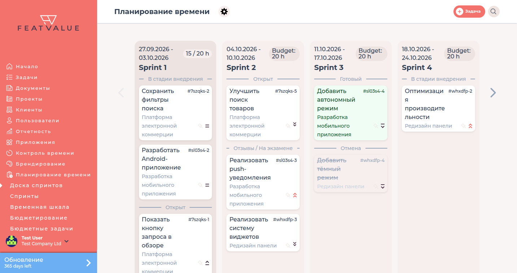Click red priority icon on Оптимизация производительности card
Screen dimensions: 517x273
tap(470, 126)
